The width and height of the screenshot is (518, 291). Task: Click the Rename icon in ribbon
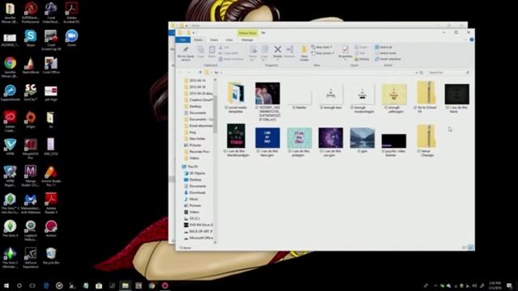click(x=290, y=49)
